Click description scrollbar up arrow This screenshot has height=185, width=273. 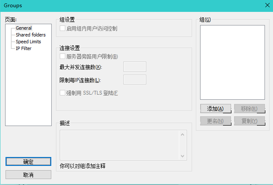click(x=183, y=135)
